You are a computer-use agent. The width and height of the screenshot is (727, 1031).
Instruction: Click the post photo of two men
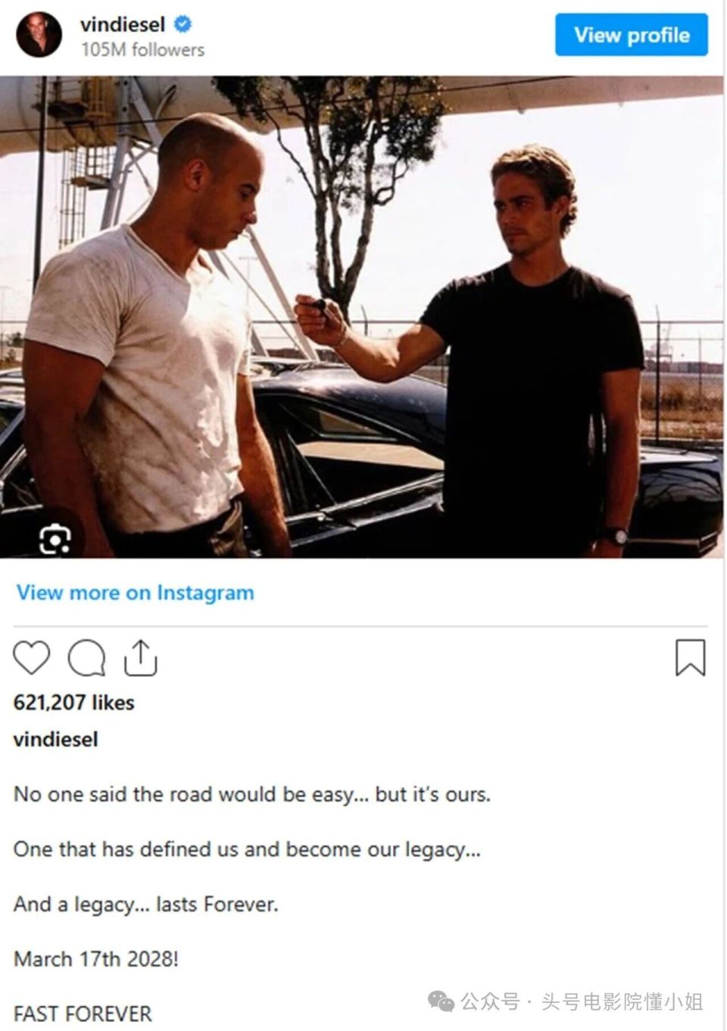363,317
